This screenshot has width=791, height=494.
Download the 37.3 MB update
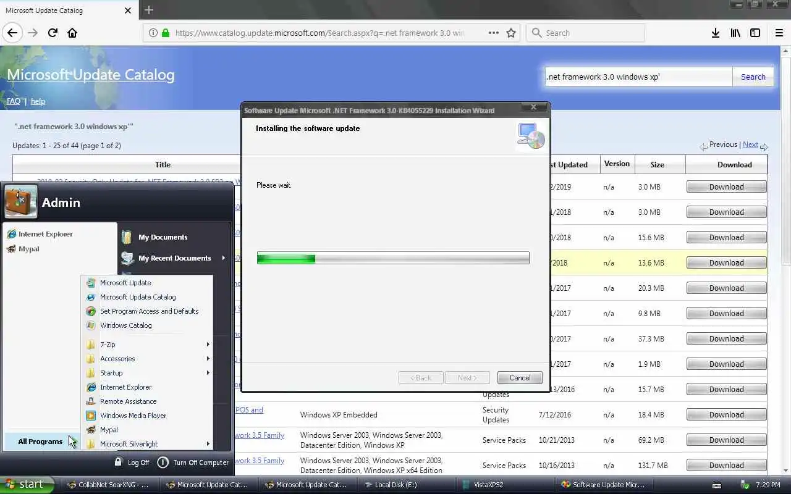tap(727, 339)
